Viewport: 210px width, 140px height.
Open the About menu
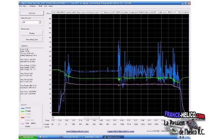(51, 6)
